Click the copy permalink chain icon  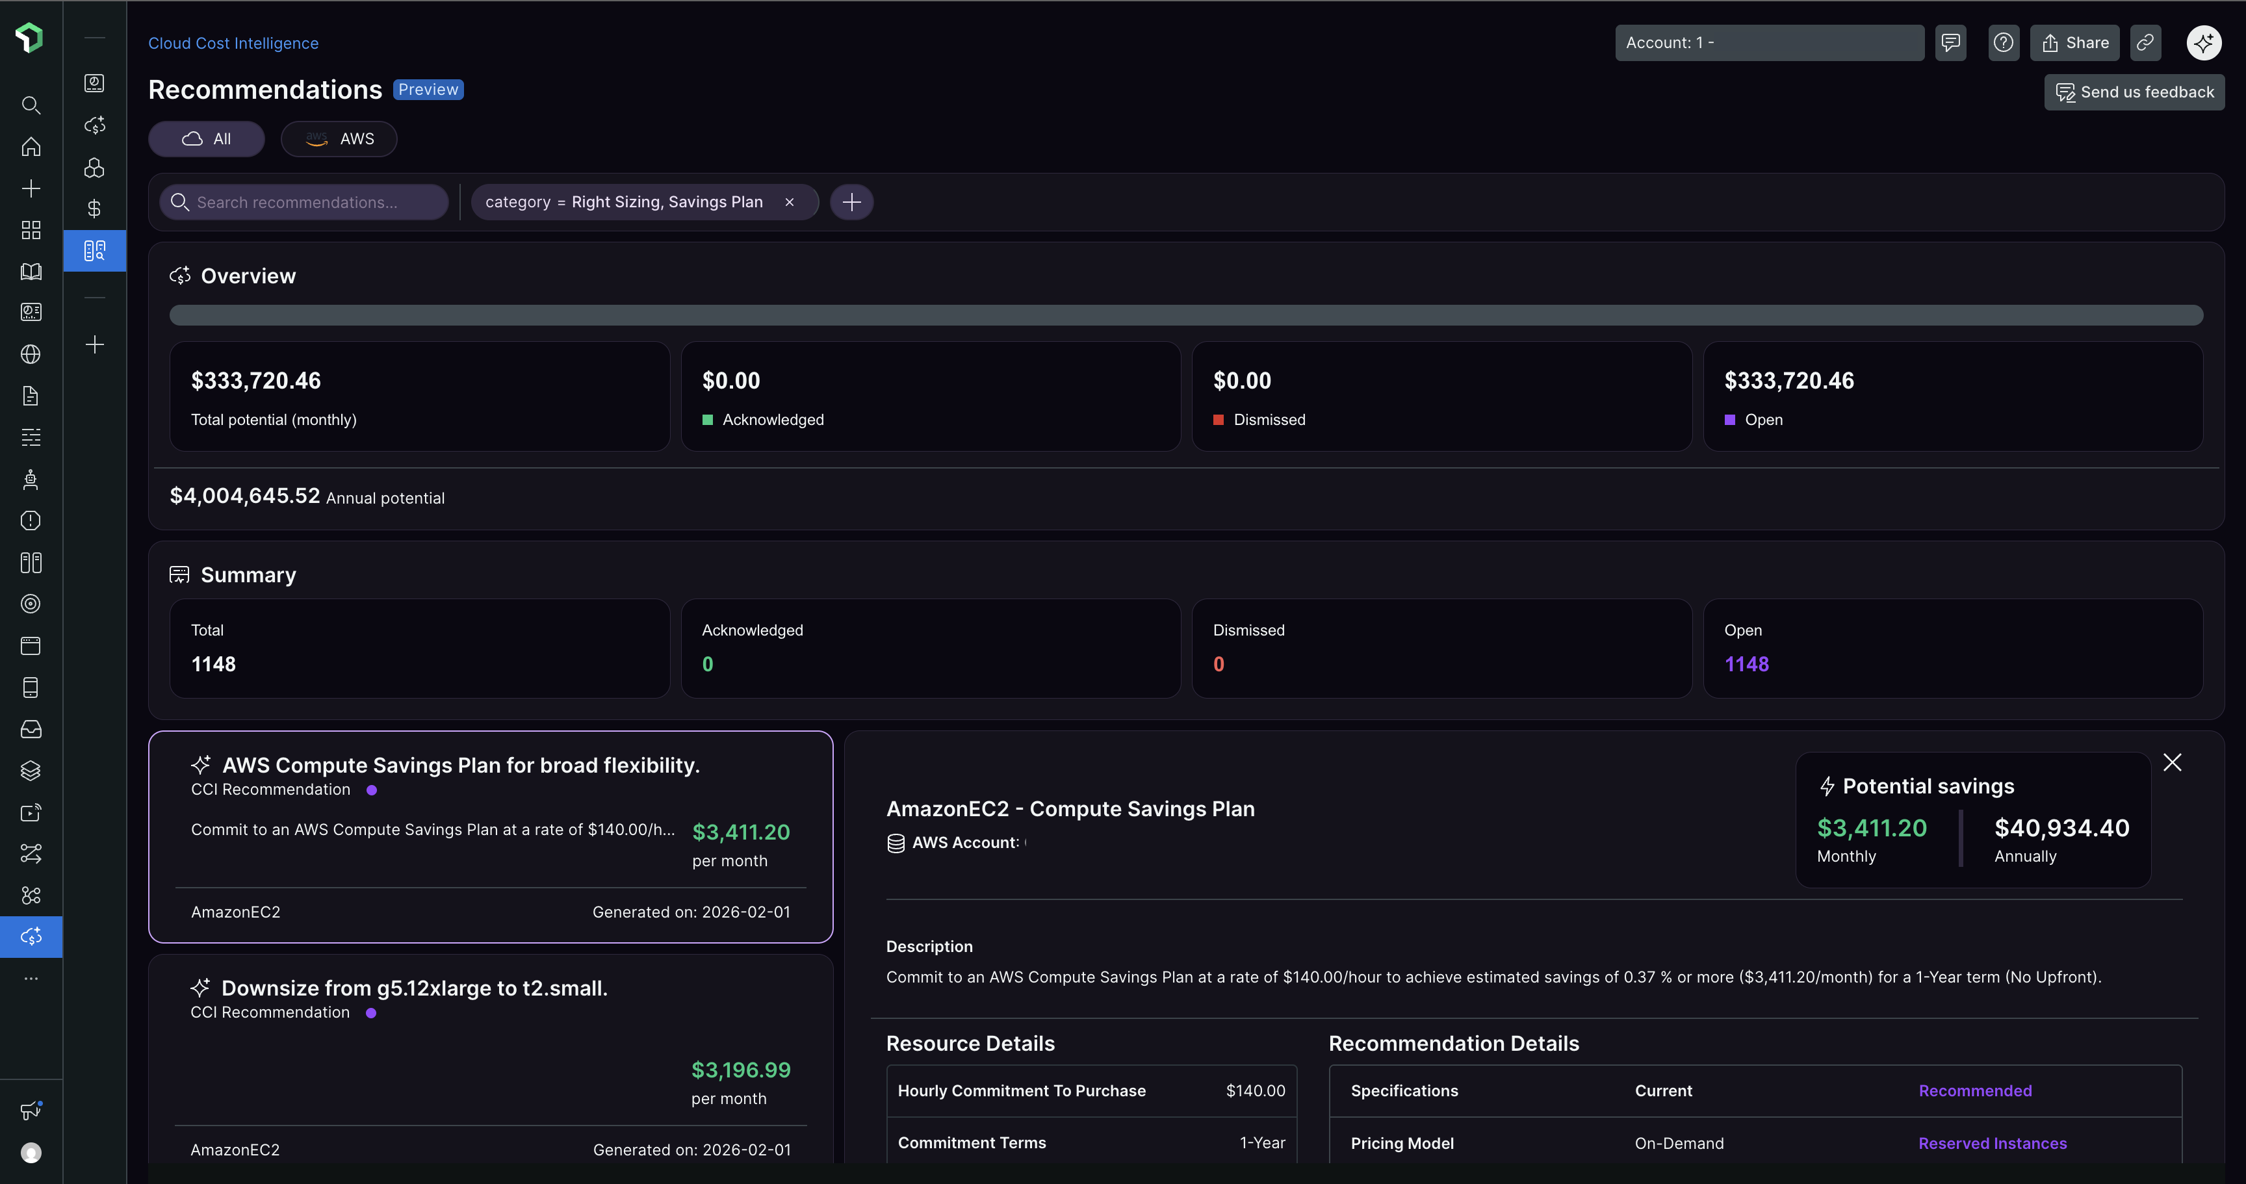coord(2145,43)
